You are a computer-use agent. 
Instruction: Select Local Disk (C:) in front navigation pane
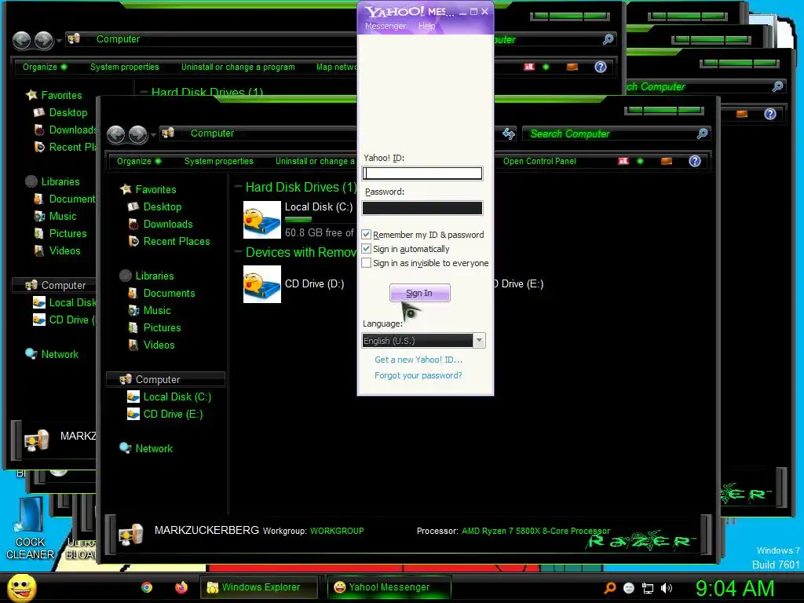click(177, 397)
